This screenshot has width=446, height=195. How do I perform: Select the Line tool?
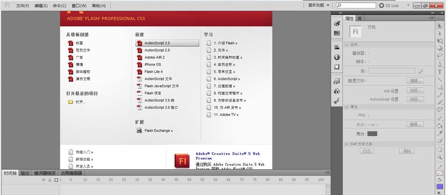tap(440, 80)
